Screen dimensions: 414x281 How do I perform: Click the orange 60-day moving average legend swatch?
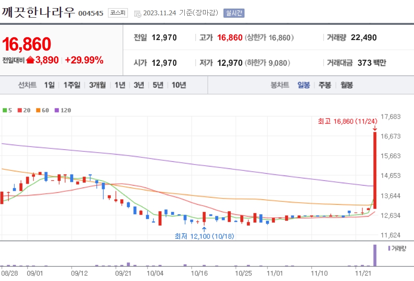pos(38,110)
